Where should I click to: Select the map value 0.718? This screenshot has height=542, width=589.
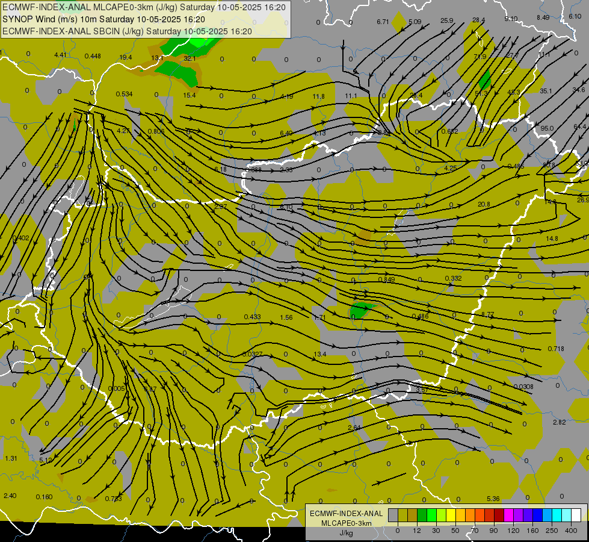[x=556, y=349]
